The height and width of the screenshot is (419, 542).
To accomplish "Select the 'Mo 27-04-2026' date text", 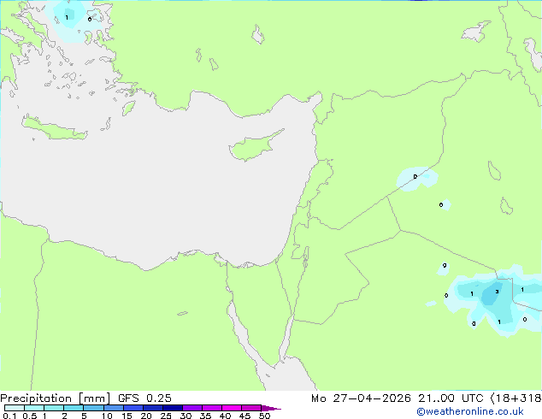I will tap(361, 398).
